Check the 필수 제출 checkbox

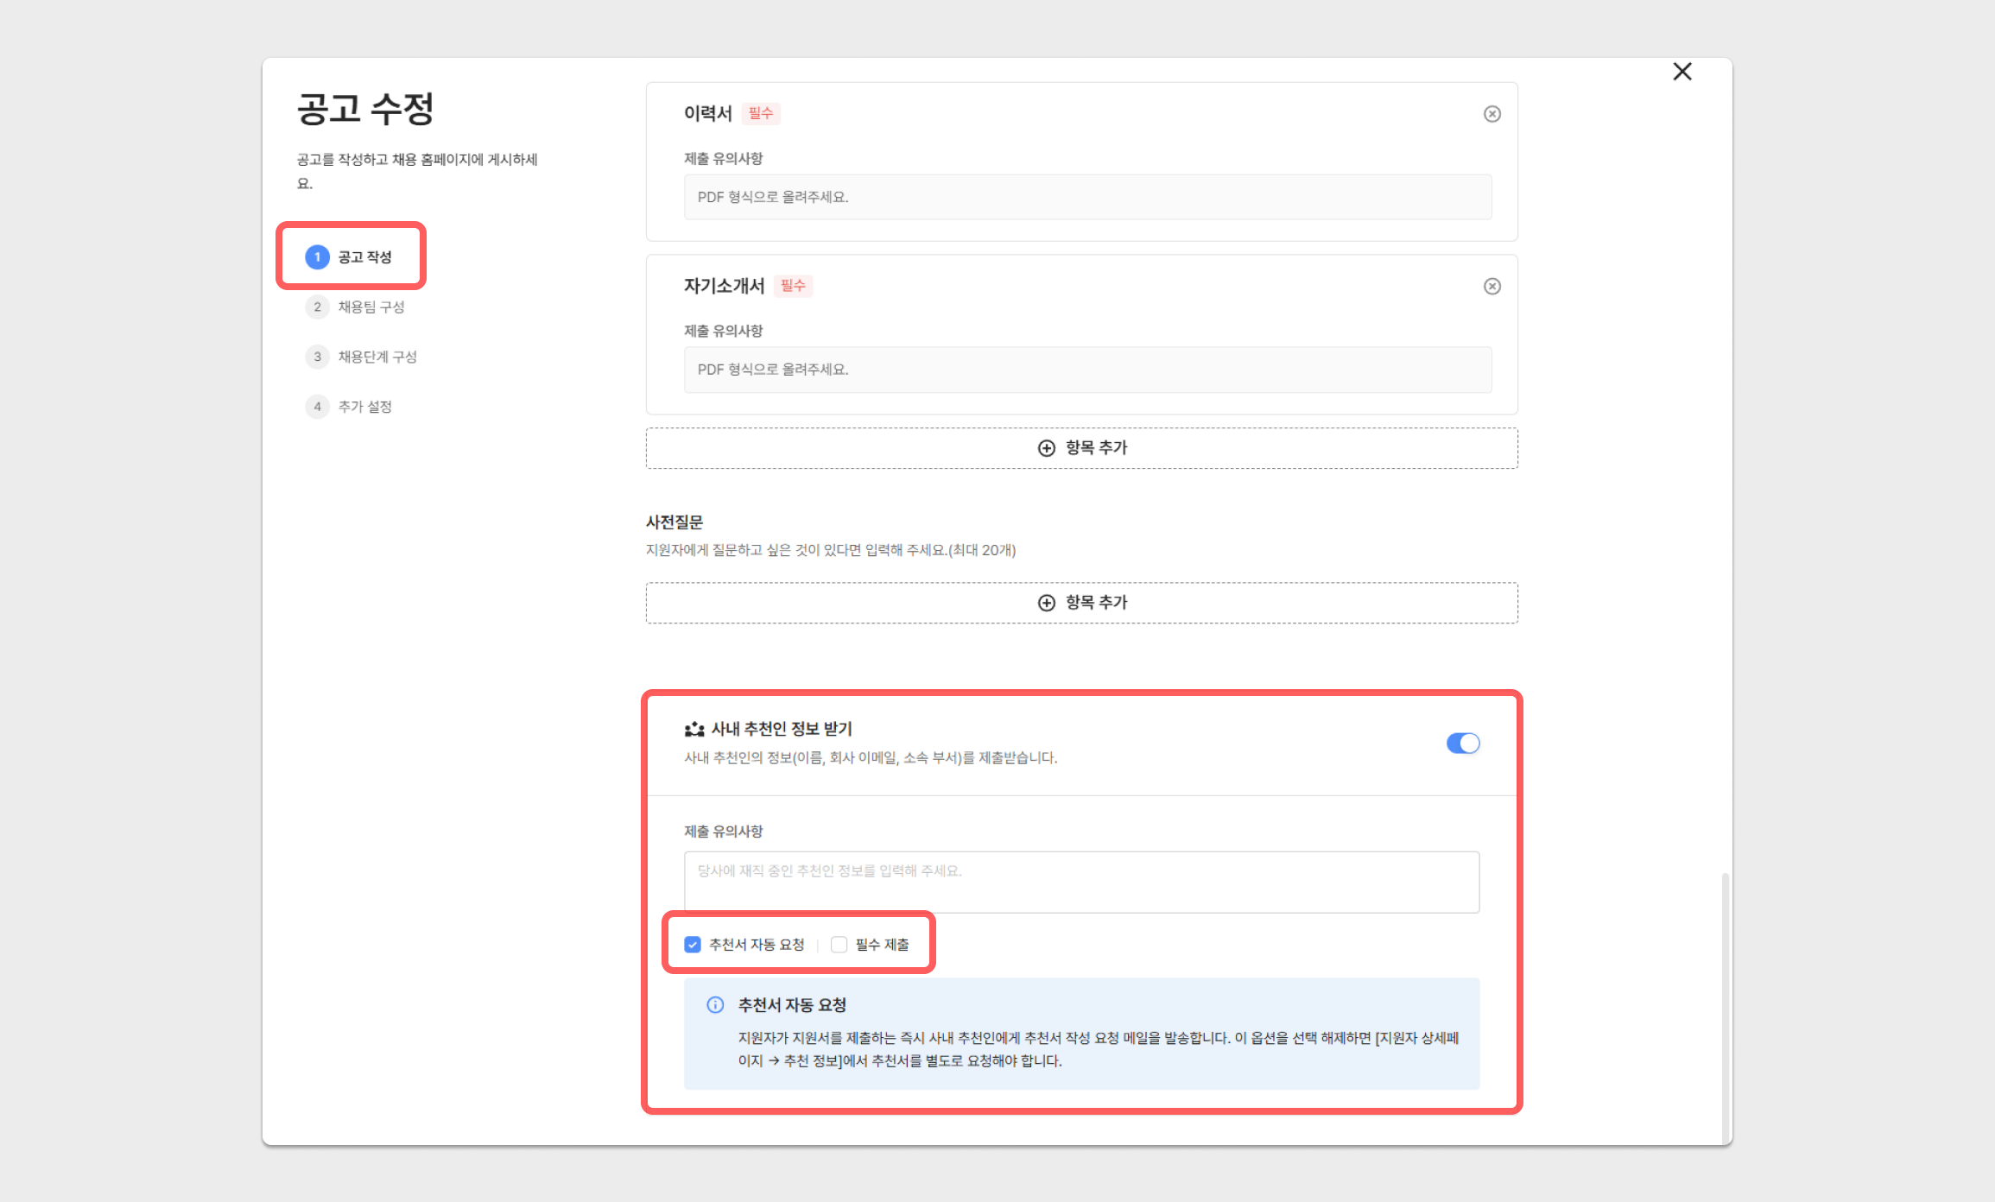pyautogui.click(x=839, y=945)
